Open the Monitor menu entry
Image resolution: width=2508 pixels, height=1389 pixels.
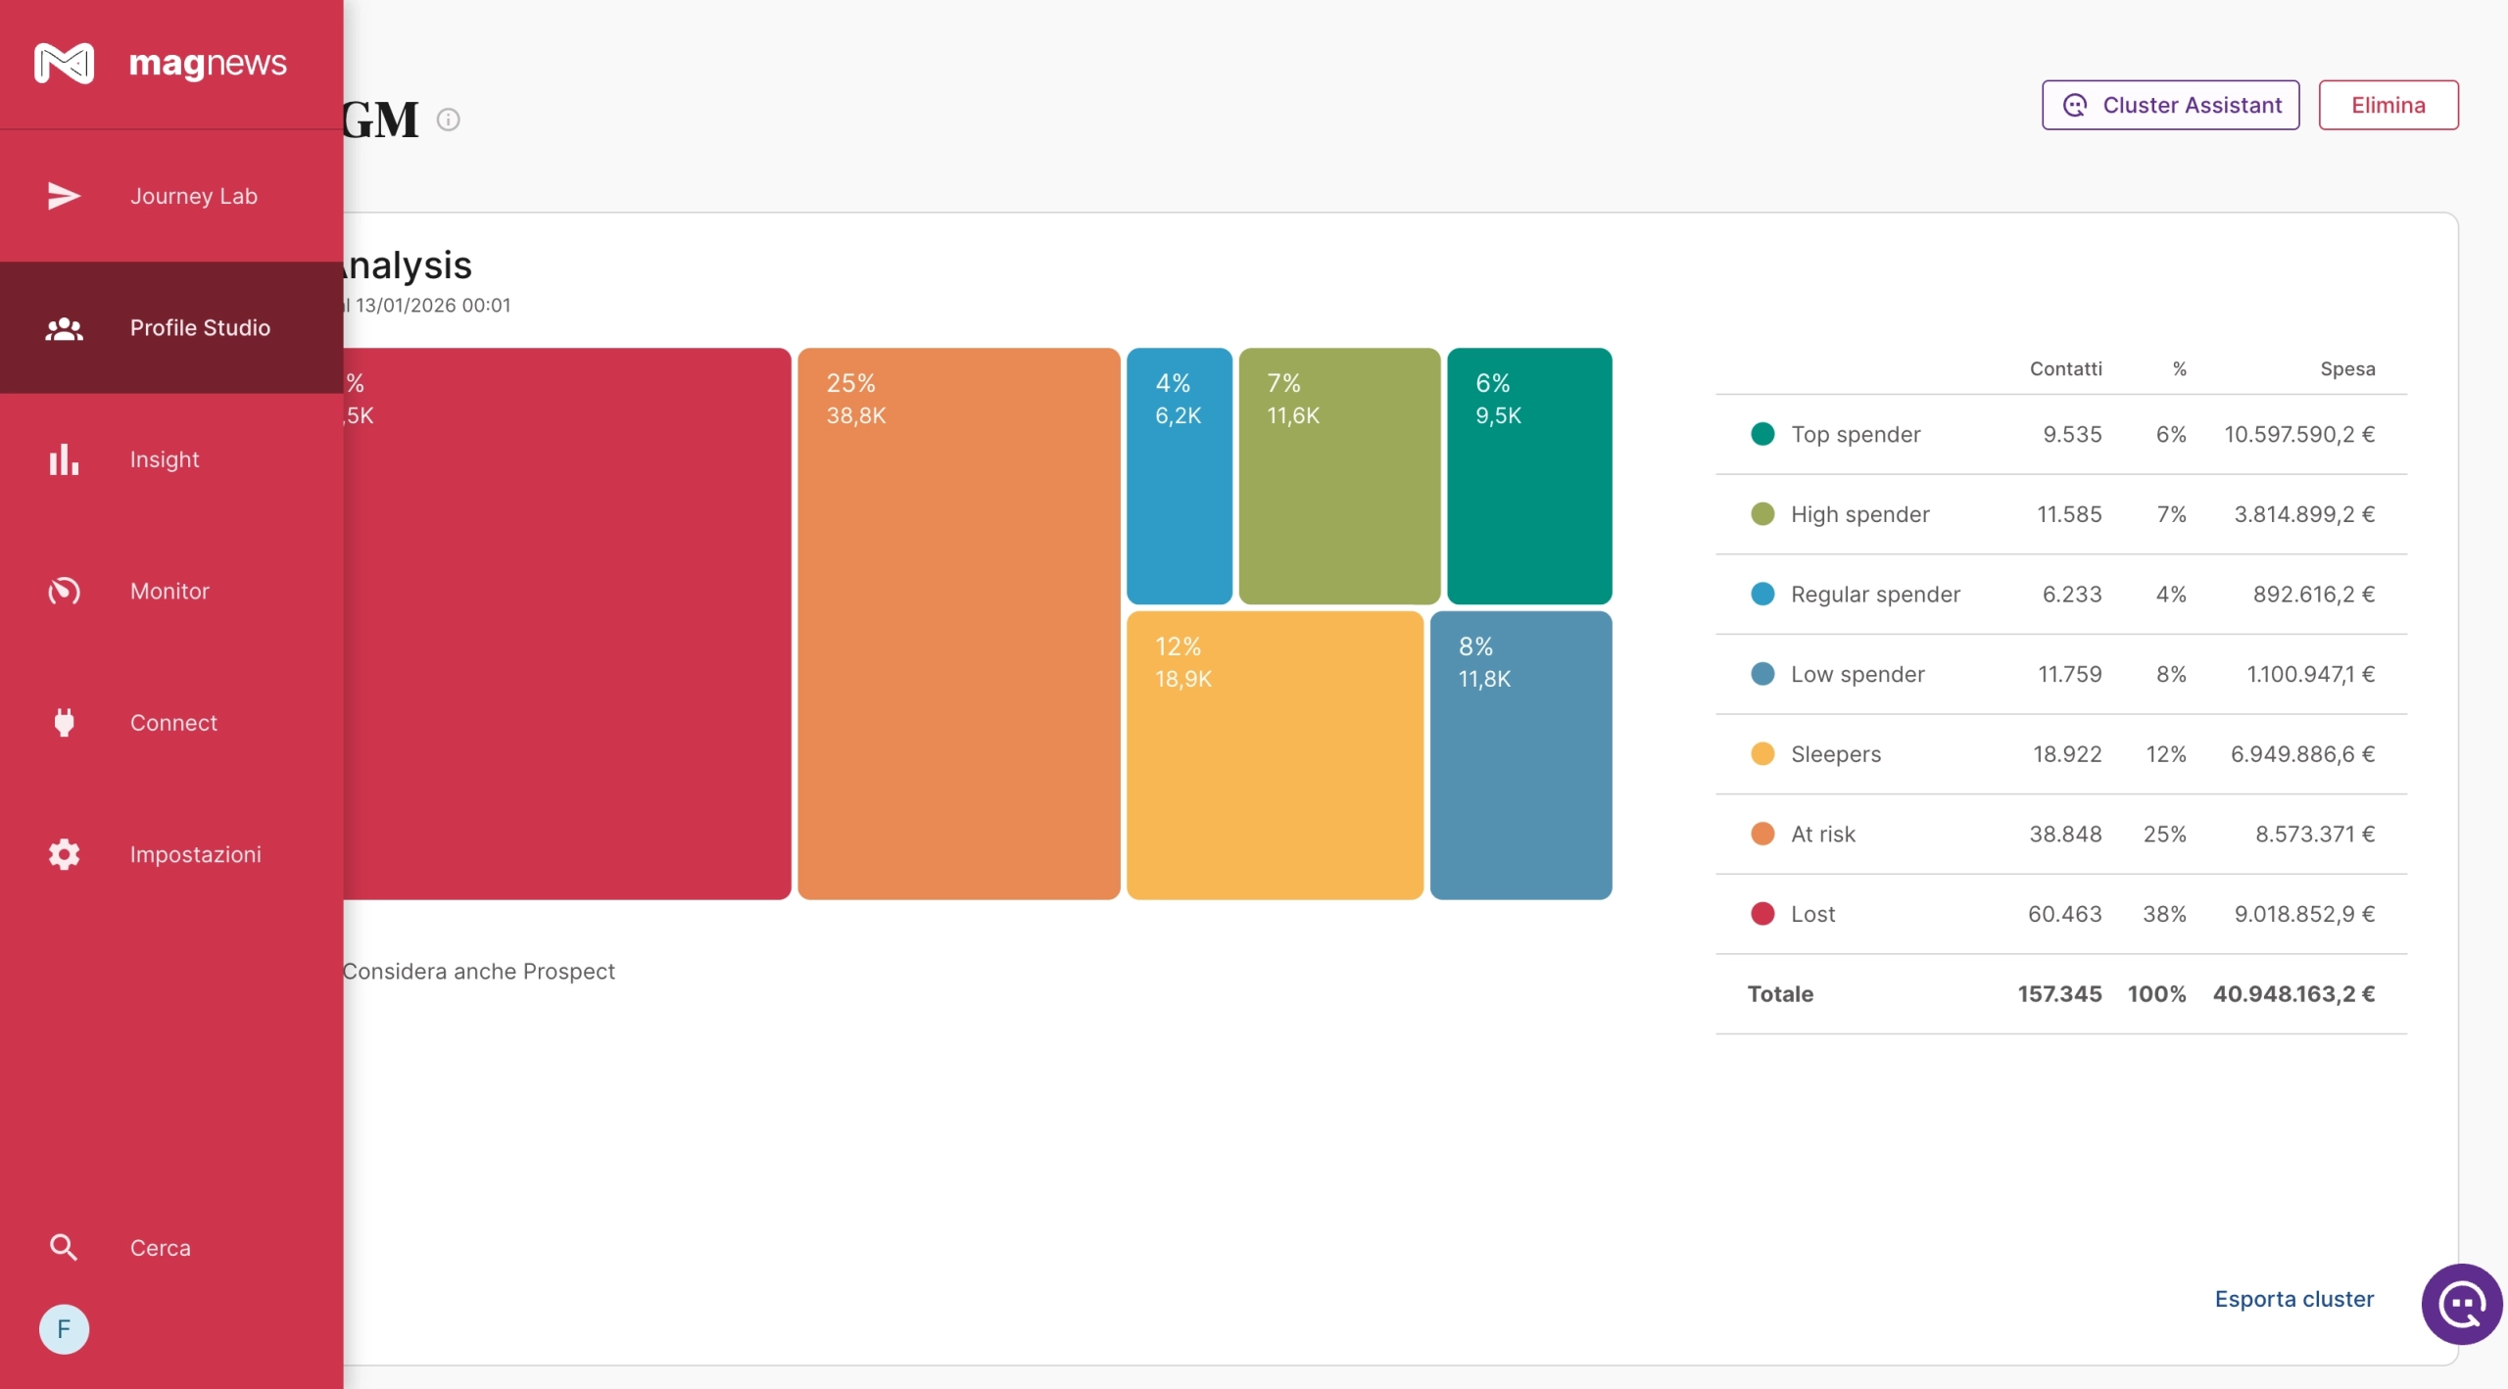coord(169,591)
